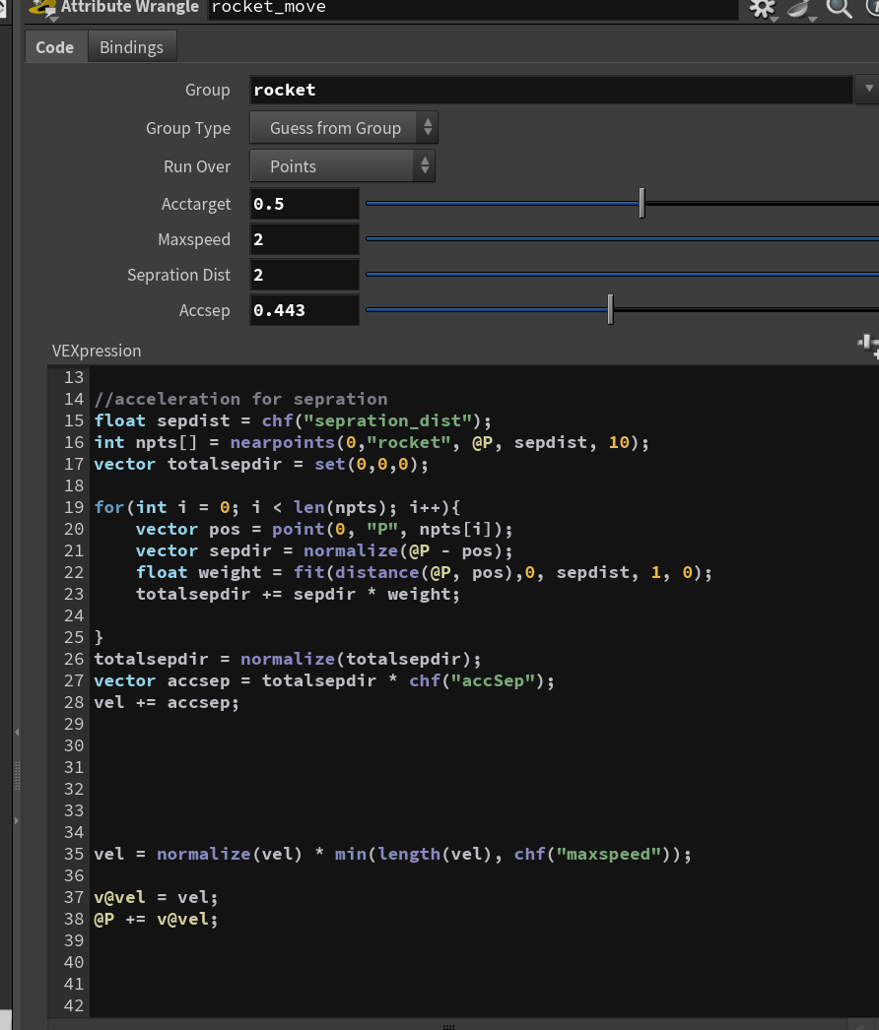Click the Accsep slider handle
The width and height of the screenshot is (879, 1030).
tap(610, 309)
